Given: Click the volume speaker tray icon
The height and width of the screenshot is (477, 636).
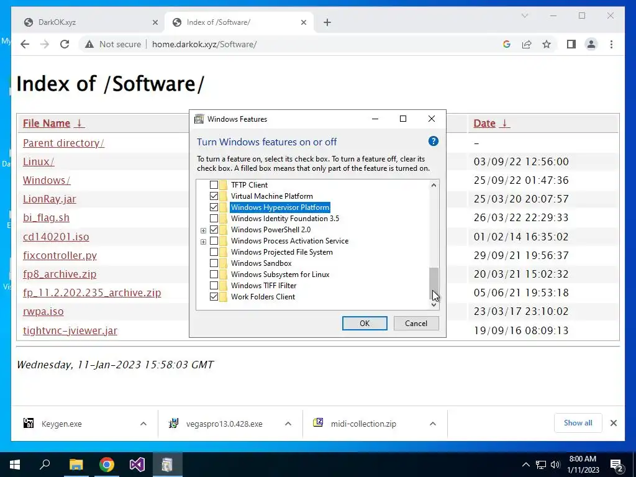Looking at the screenshot, I should (x=555, y=465).
